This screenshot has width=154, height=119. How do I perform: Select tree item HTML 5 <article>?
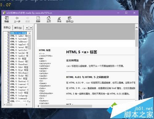point(19,50)
